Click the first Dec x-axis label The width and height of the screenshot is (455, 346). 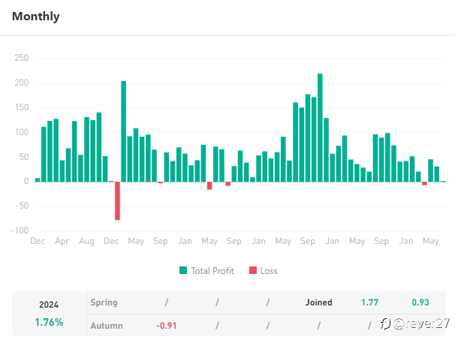(x=38, y=242)
